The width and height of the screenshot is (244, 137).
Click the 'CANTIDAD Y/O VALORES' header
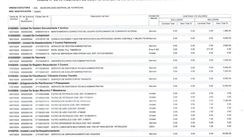195,16
